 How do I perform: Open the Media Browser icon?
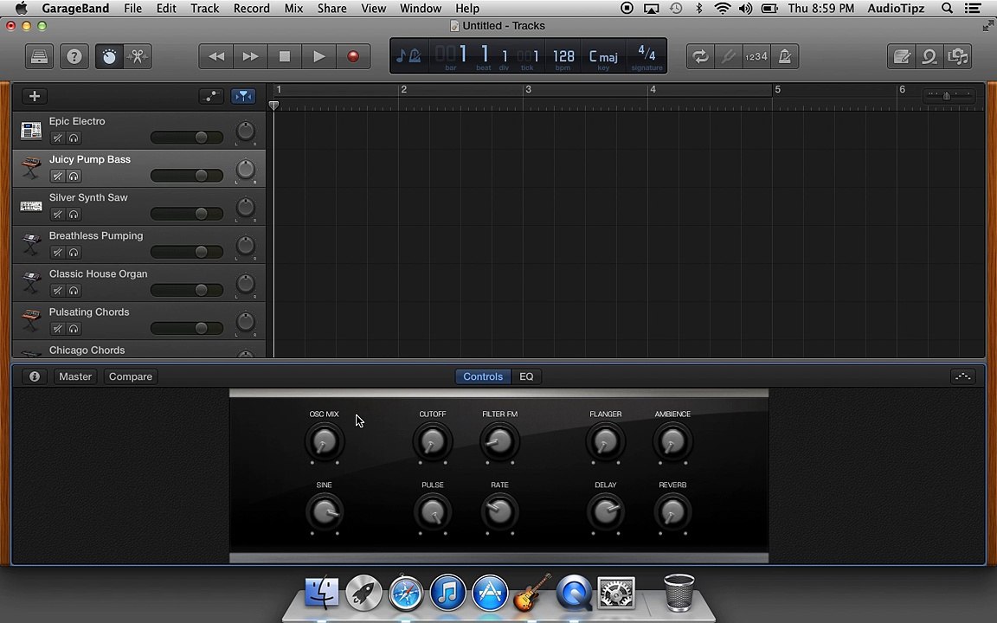point(957,56)
